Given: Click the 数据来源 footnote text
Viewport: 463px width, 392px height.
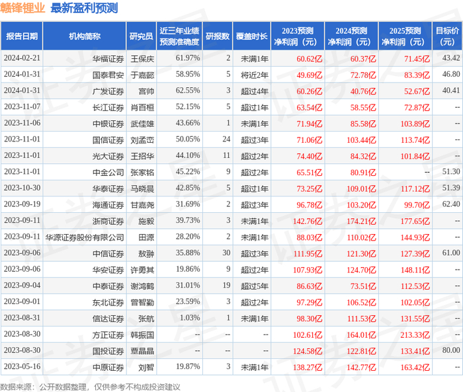Looking at the screenshot, I should [90, 387].
